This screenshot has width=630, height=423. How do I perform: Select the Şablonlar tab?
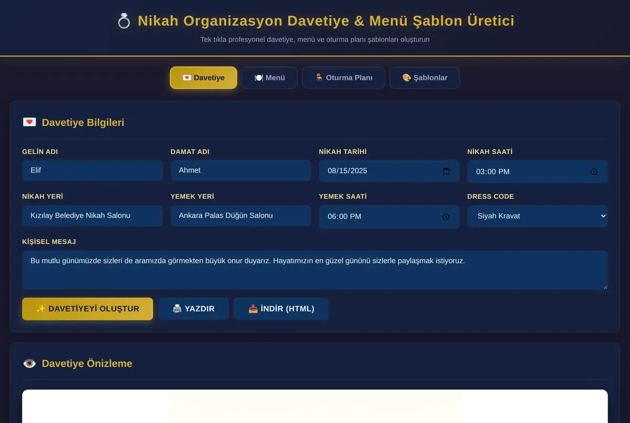click(425, 78)
